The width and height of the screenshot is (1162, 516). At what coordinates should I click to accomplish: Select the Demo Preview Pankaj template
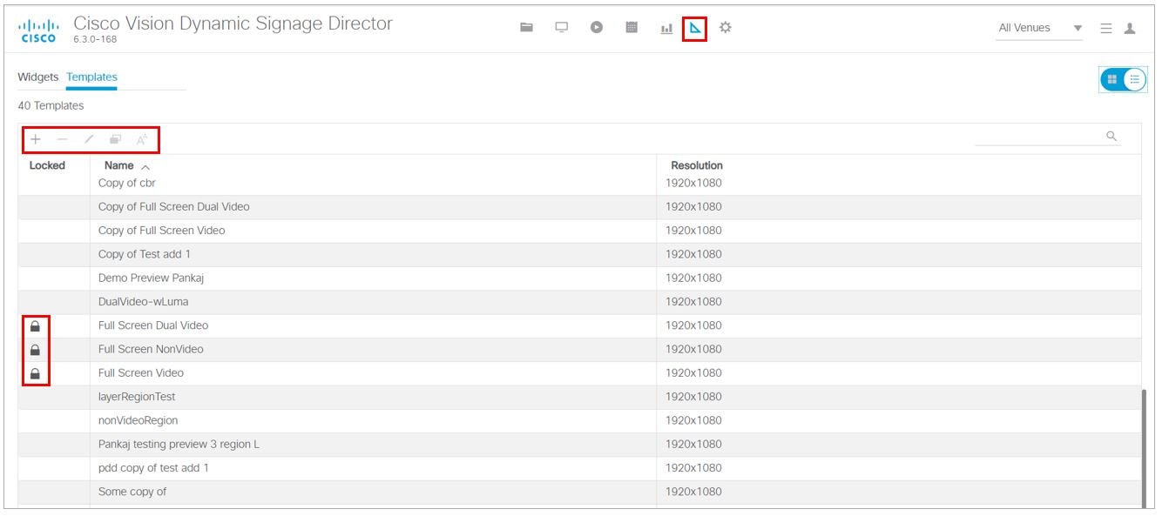click(x=151, y=278)
